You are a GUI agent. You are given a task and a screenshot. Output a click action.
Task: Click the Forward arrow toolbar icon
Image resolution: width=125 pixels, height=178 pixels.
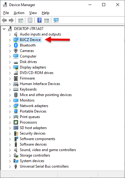click(11, 20)
